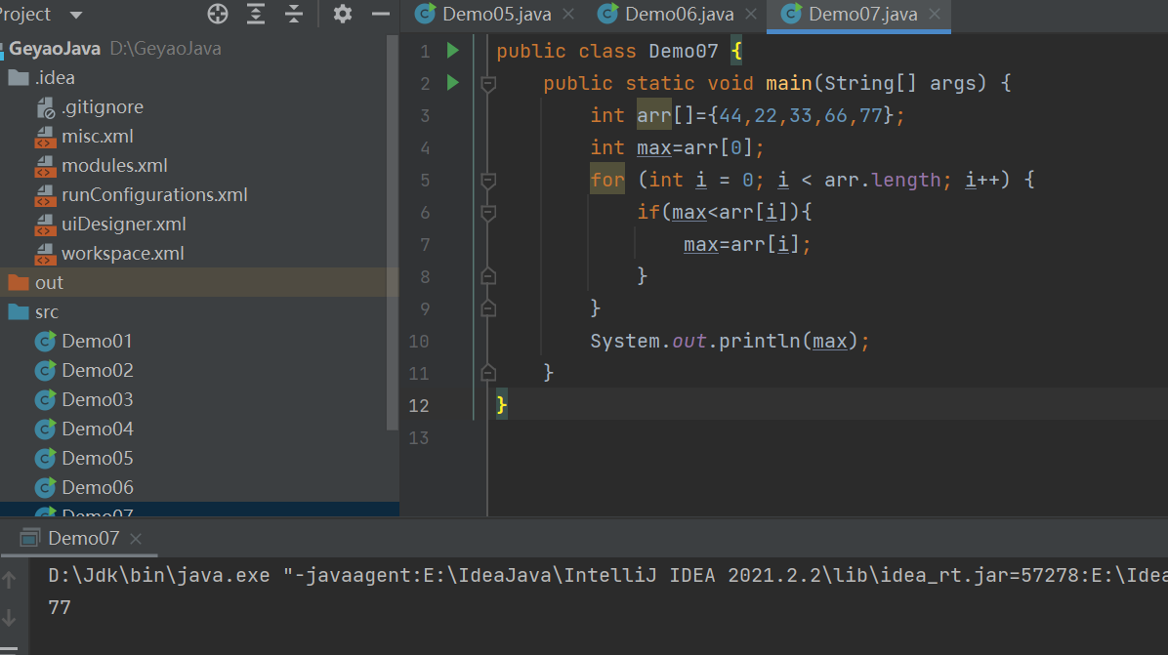Screen dimensions: 1168x655
Task: Close the Demo07.java editor tab
Action: click(933, 16)
